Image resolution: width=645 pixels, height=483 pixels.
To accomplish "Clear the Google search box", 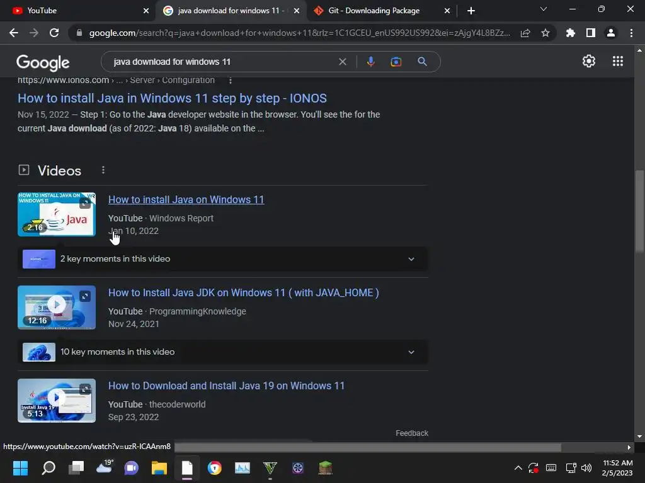I will pyautogui.click(x=342, y=62).
